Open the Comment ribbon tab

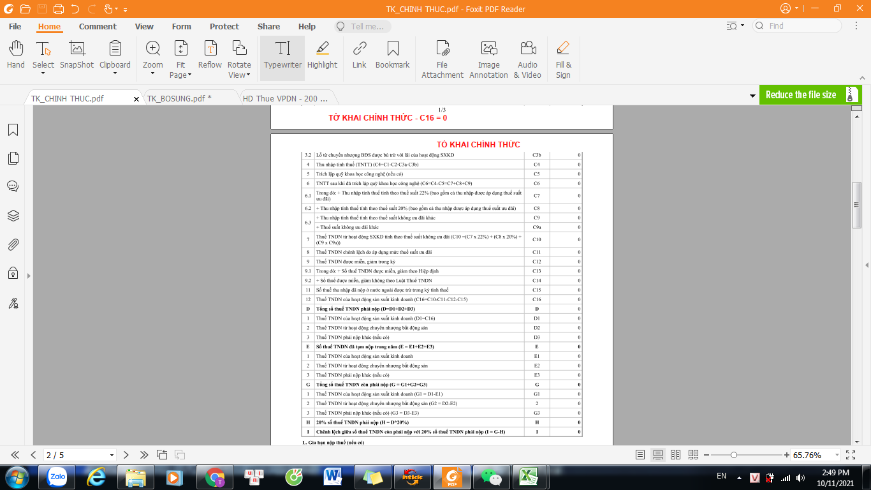click(x=98, y=27)
